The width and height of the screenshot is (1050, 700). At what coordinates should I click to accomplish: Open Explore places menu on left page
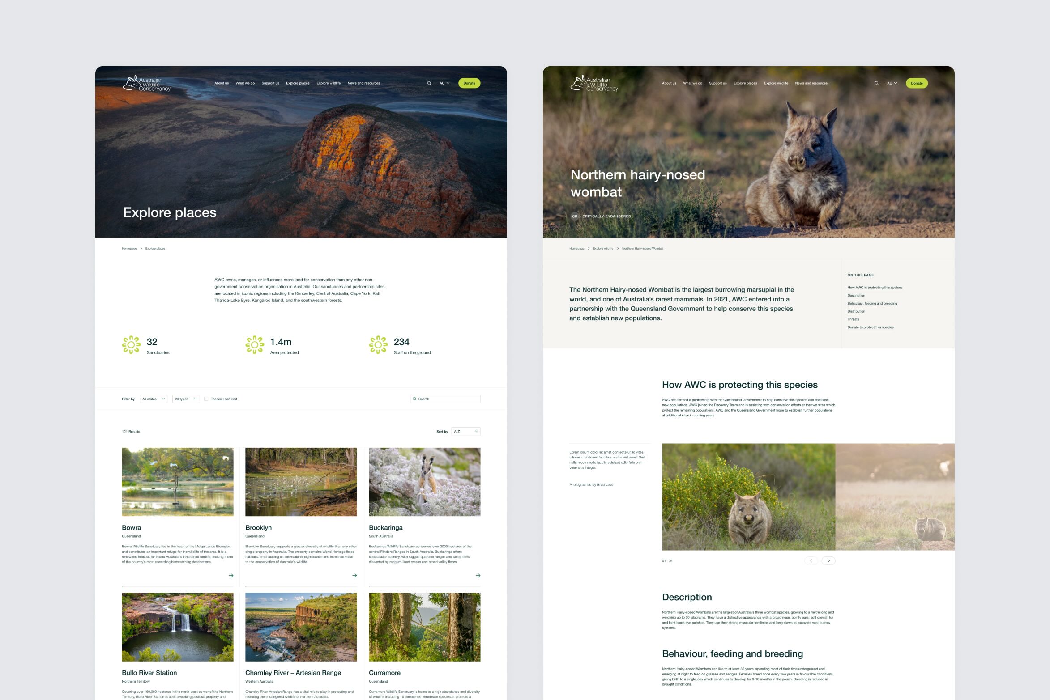tap(298, 83)
